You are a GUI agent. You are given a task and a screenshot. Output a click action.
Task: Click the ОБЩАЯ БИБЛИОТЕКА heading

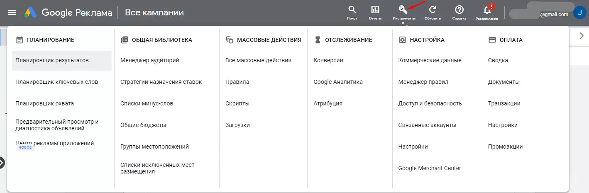coord(162,40)
